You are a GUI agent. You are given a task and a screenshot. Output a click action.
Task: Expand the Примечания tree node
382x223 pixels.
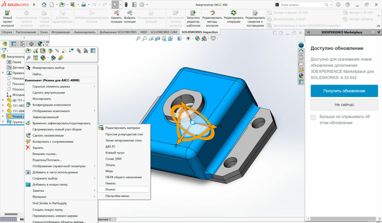tap(3, 73)
